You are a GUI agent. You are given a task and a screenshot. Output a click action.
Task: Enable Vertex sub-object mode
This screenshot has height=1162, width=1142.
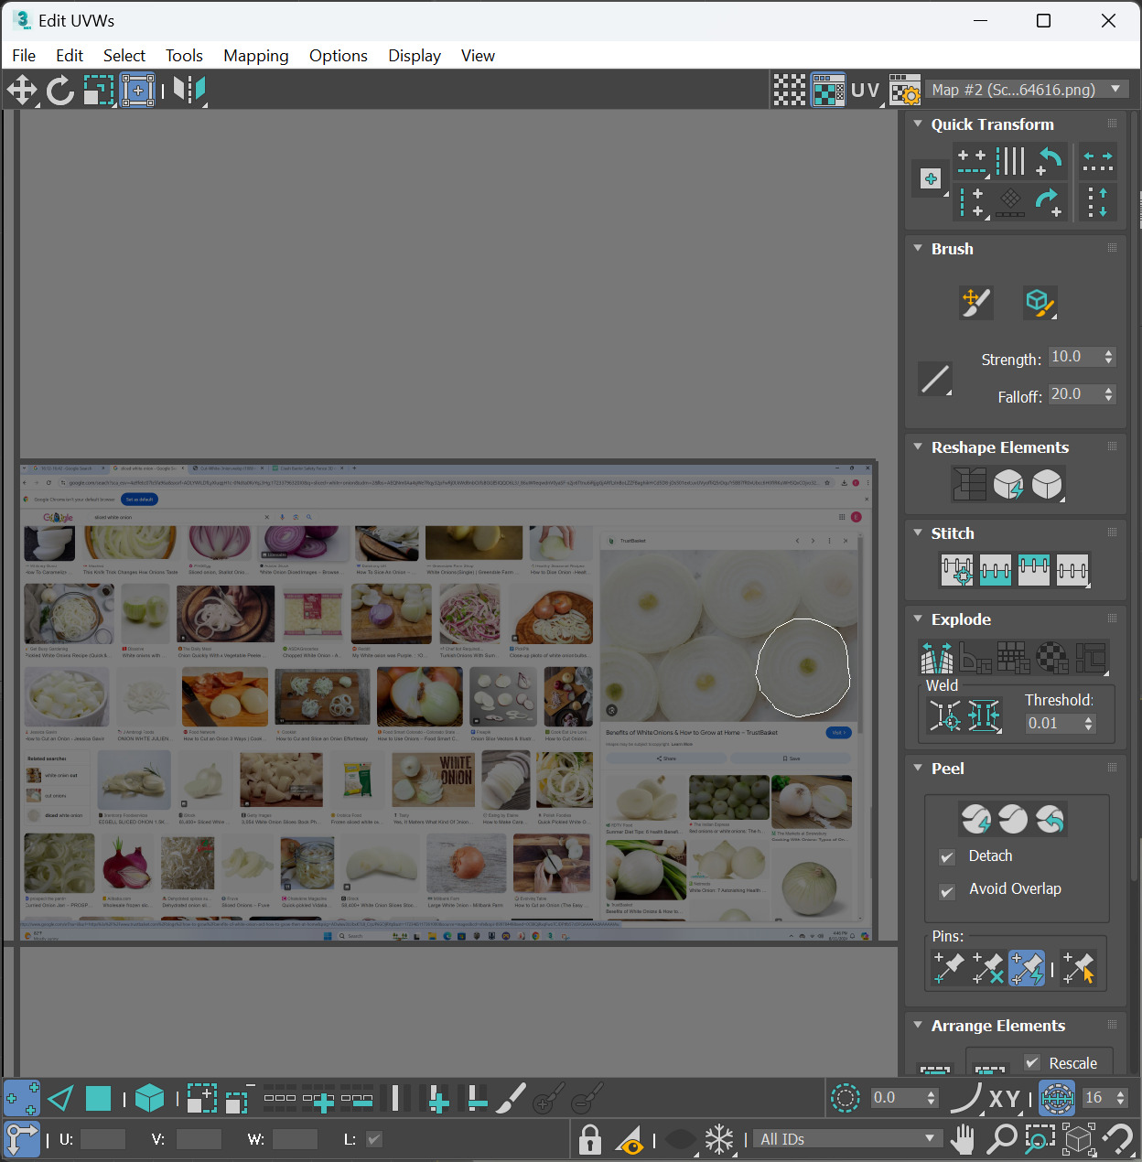coord(22,1097)
